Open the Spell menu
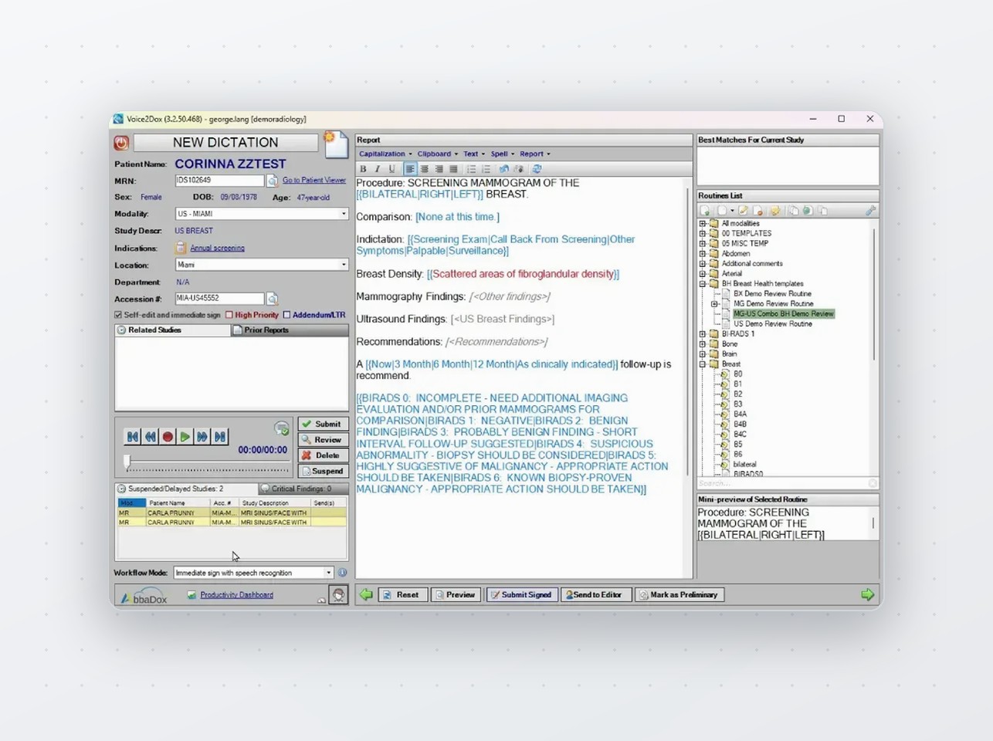993x741 pixels. point(502,154)
